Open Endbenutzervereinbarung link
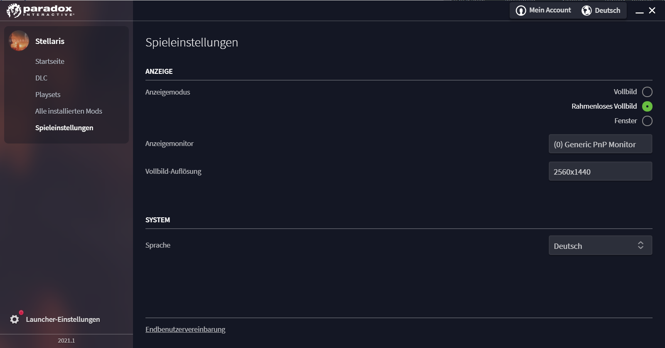This screenshot has height=348, width=665. 185,329
